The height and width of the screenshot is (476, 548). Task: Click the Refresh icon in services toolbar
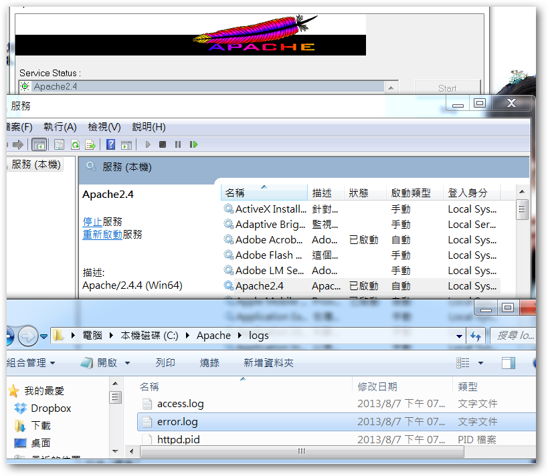click(75, 144)
